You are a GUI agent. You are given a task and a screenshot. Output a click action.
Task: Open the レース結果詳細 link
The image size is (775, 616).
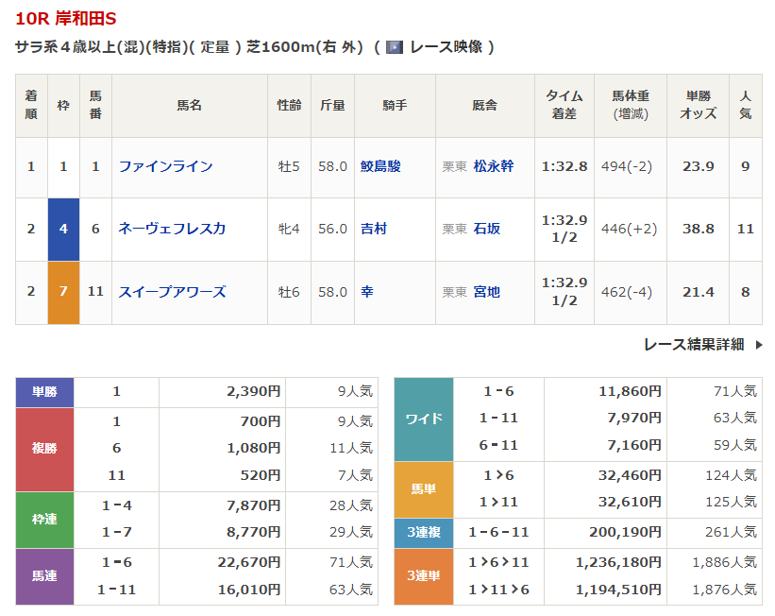(693, 345)
